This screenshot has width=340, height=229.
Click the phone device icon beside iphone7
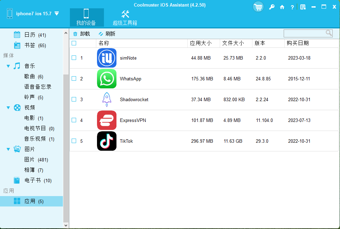(10, 14)
